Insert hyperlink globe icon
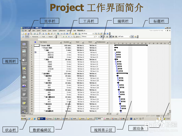The height and width of the screenshot is (136, 182). click(58, 34)
